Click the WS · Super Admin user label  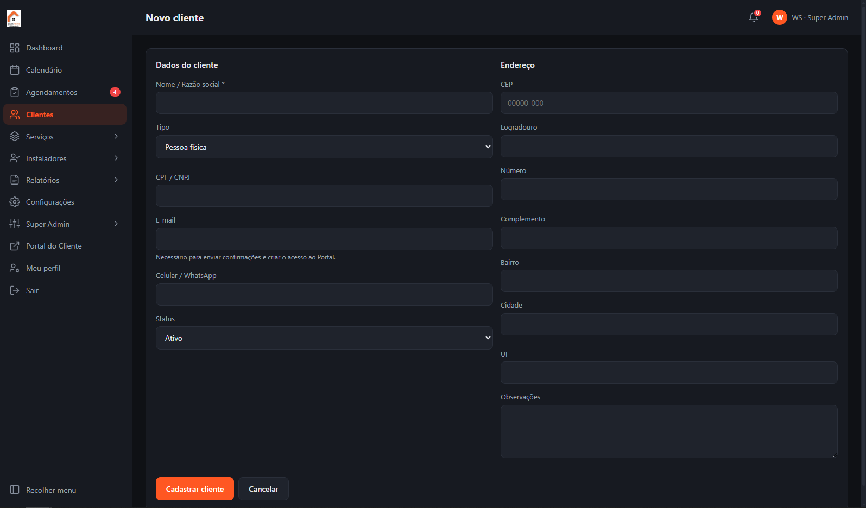pos(820,18)
